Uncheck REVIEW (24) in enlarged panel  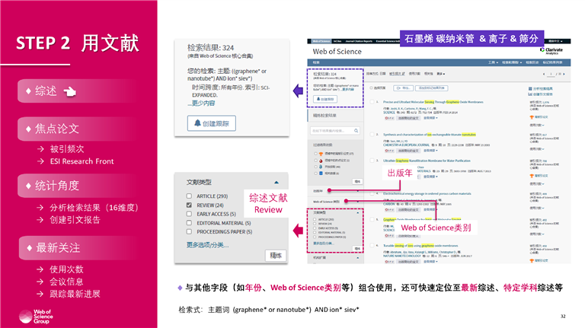click(189, 205)
